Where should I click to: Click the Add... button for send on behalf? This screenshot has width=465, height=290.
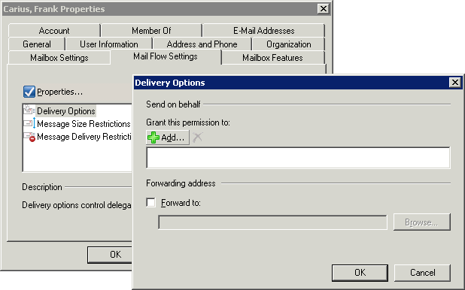pos(168,137)
